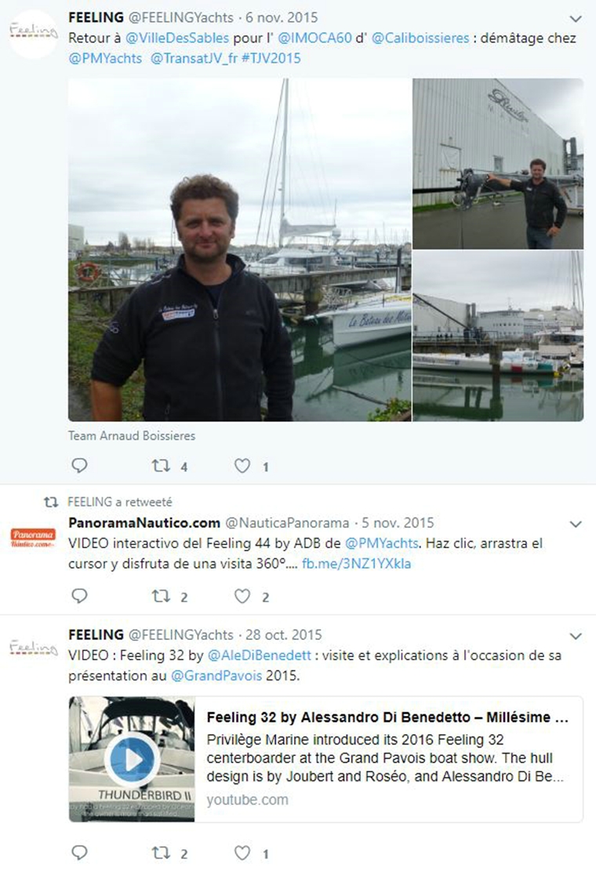This screenshot has width=596, height=869.
Task: Open the Panorama Nautico profile logo
Action: (33, 537)
